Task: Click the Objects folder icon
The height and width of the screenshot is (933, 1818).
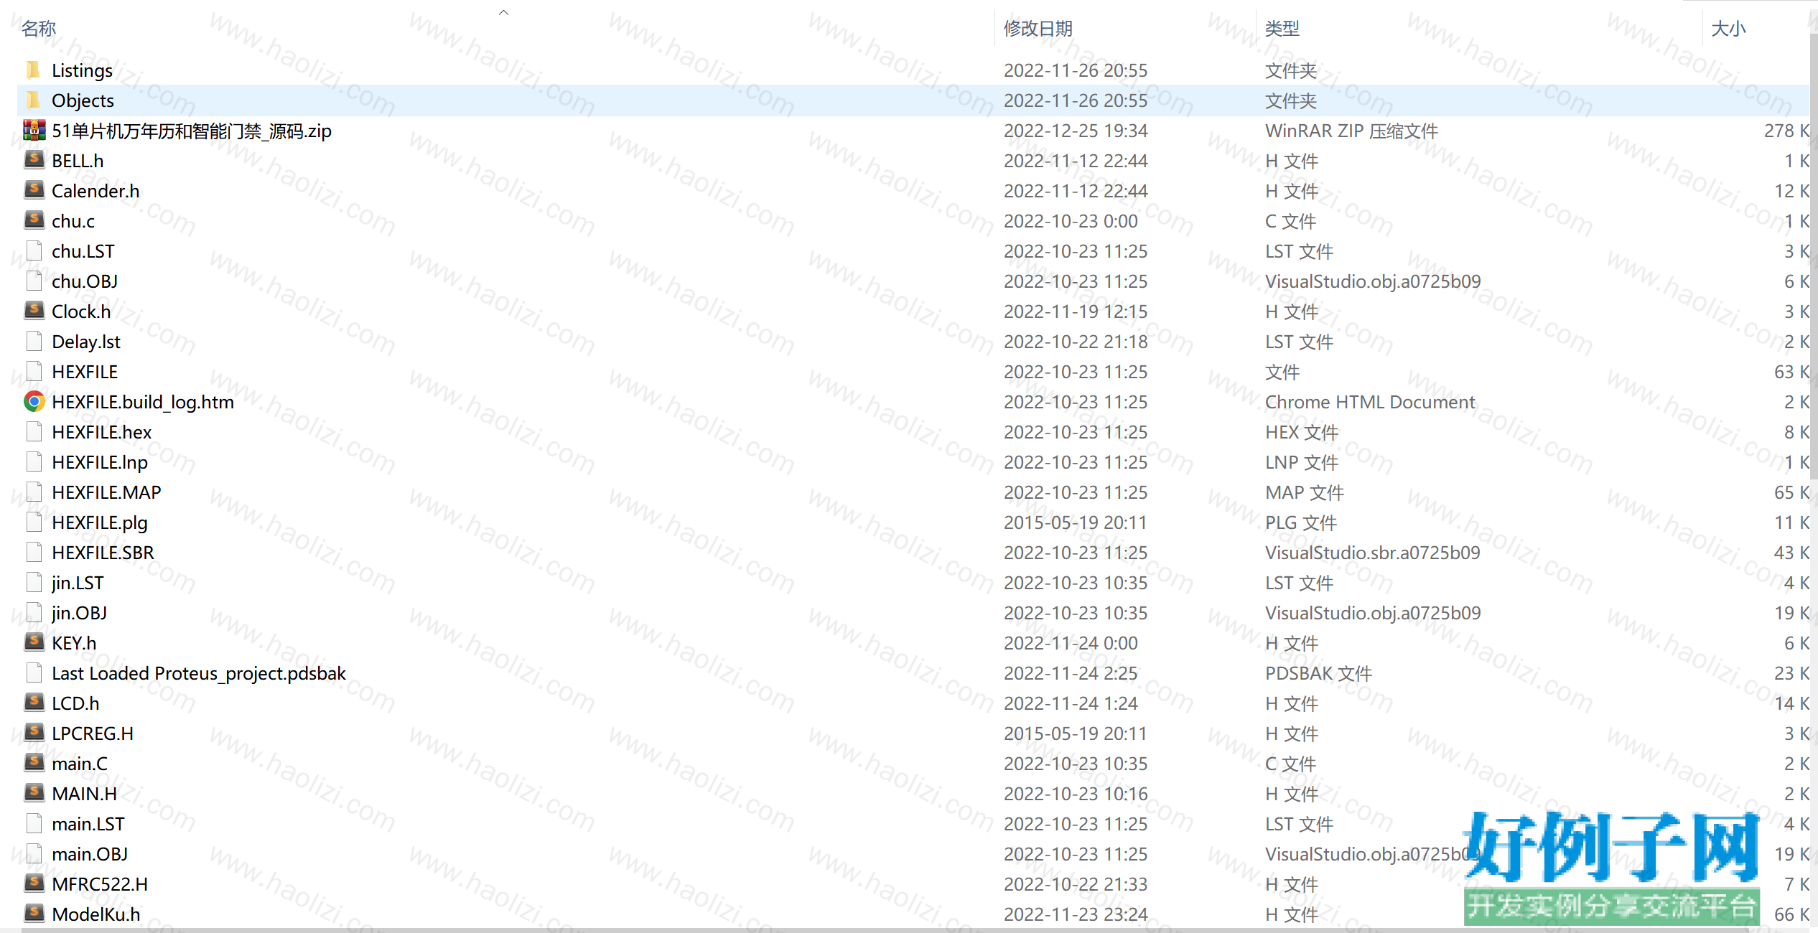Action: (x=33, y=100)
